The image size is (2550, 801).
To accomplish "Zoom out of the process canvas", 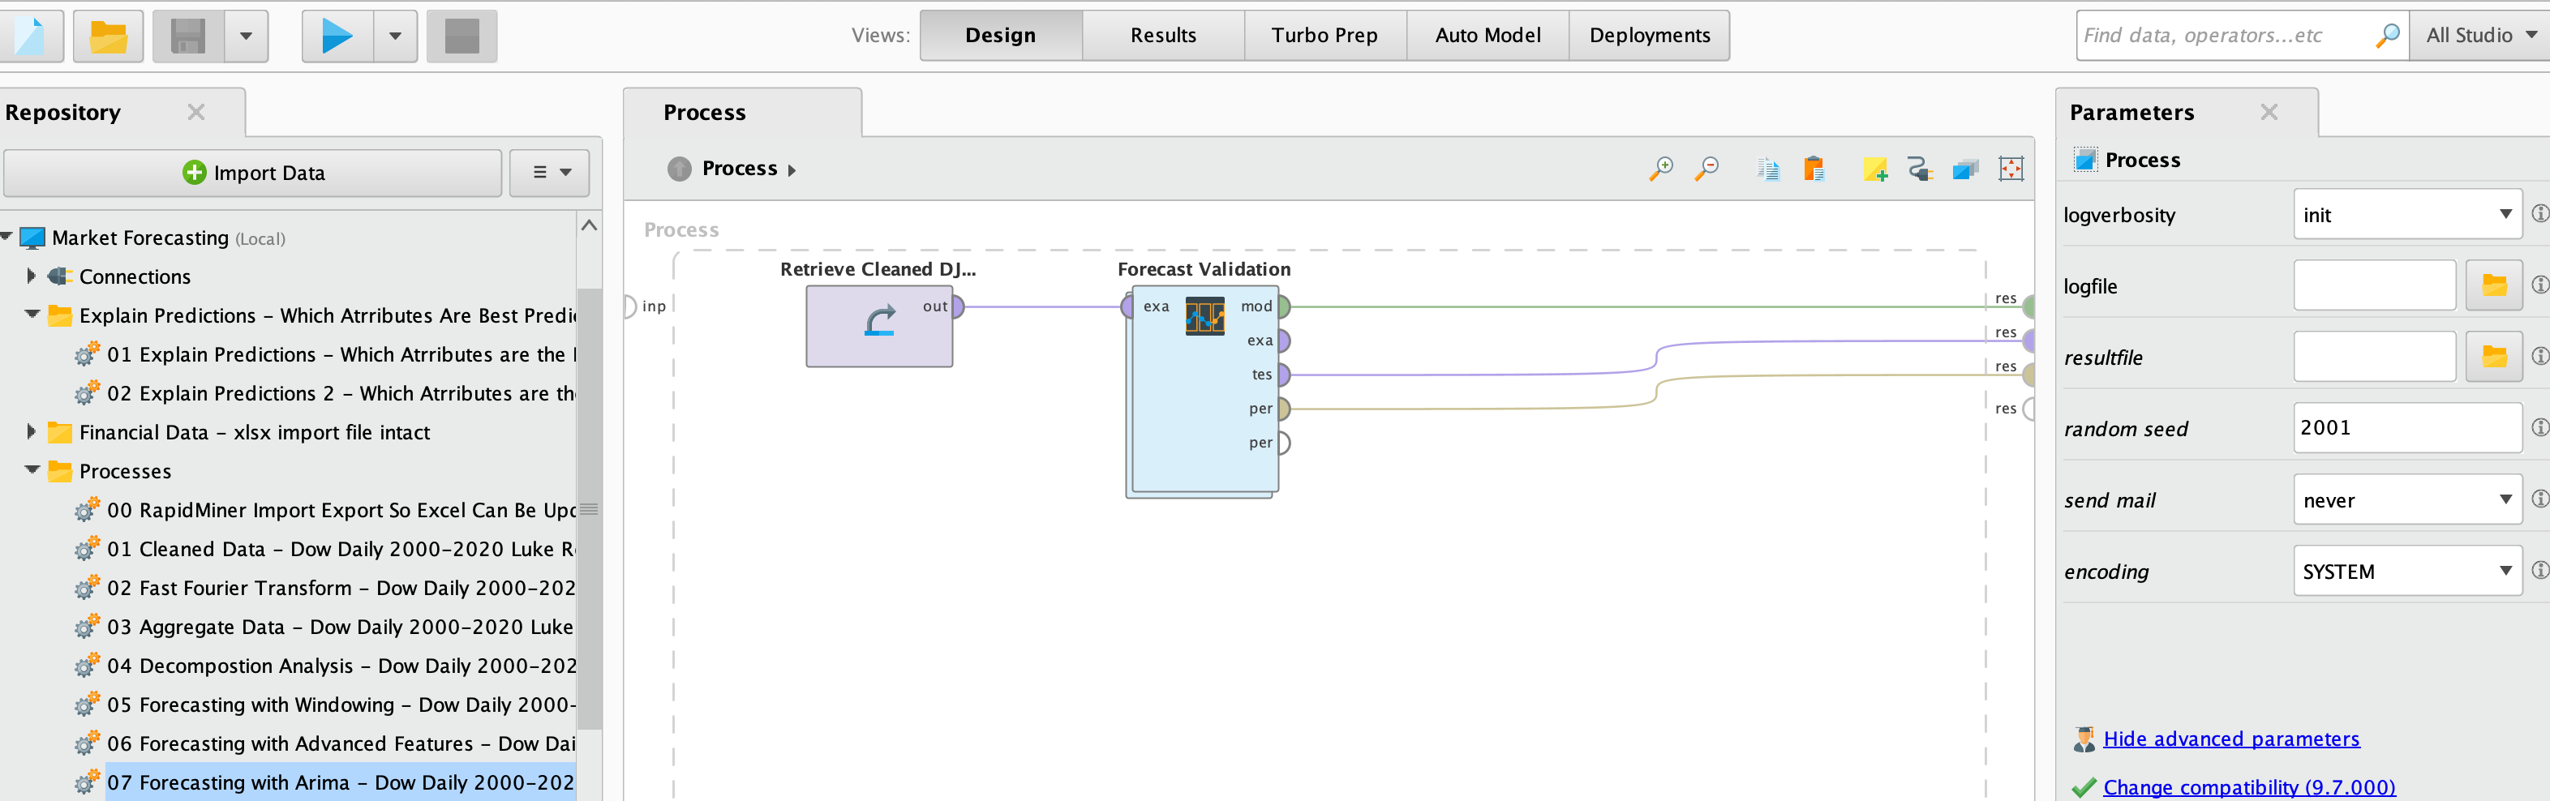I will 1706,169.
